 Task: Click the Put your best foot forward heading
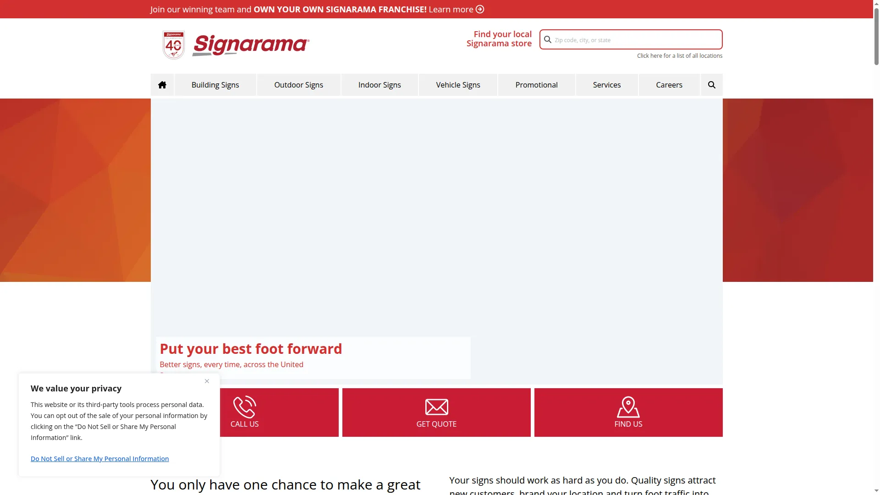pyautogui.click(x=251, y=349)
